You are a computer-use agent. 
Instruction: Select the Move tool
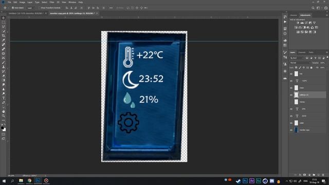(4, 18)
